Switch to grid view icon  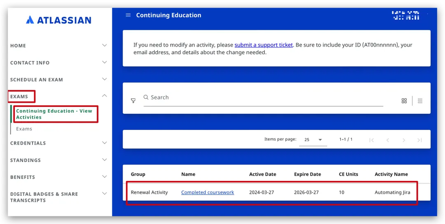(404, 100)
